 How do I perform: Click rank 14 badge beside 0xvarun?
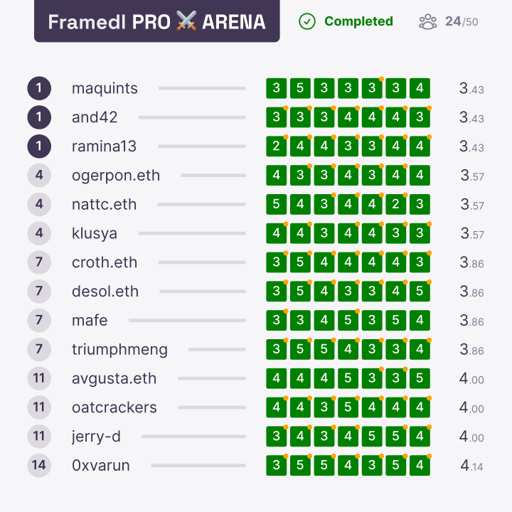coord(39,465)
